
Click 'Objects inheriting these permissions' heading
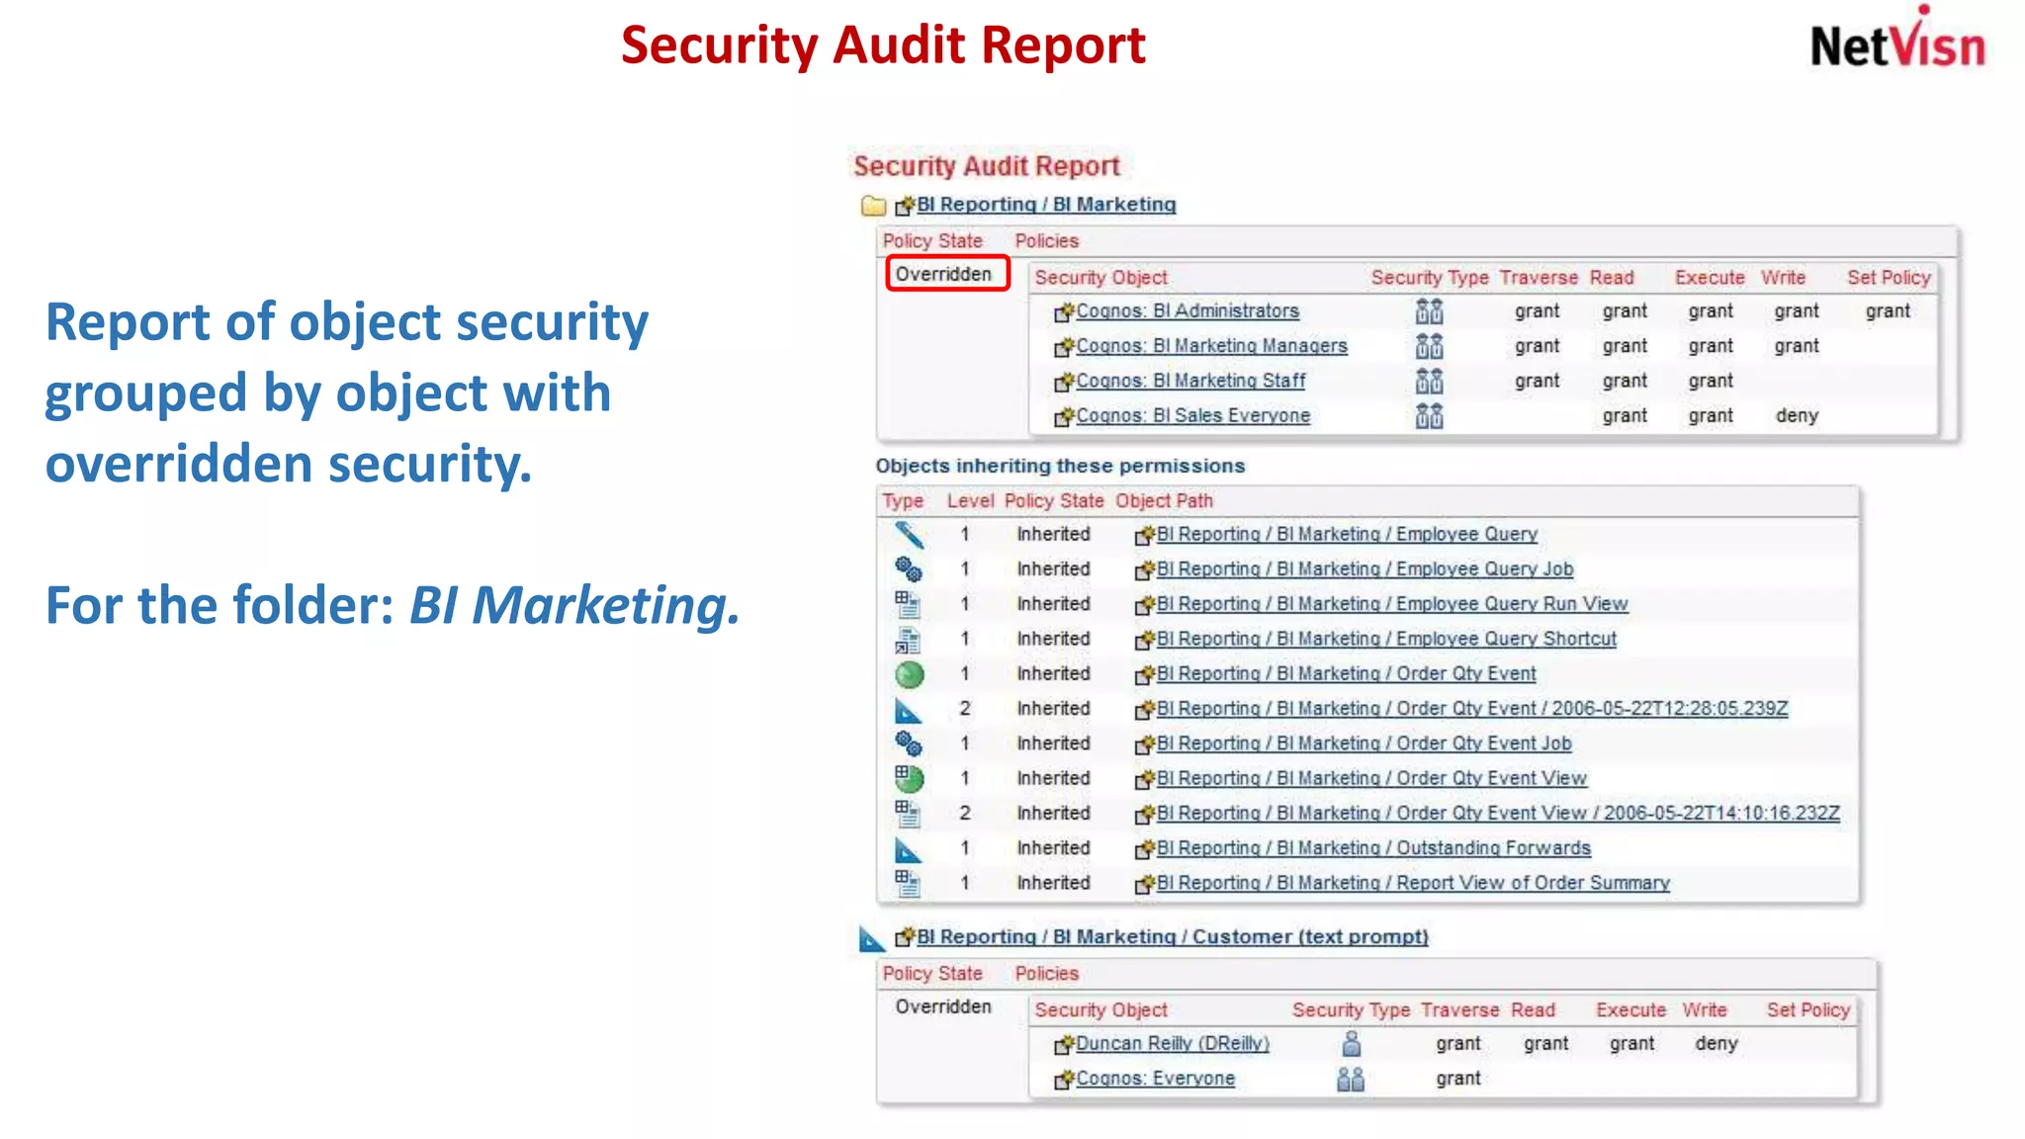pyautogui.click(x=1060, y=466)
